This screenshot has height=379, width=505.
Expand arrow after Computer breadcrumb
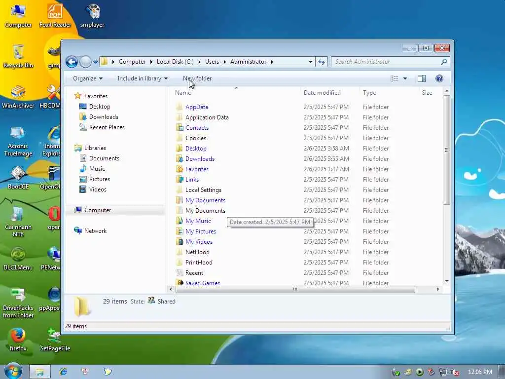pyautogui.click(x=151, y=62)
